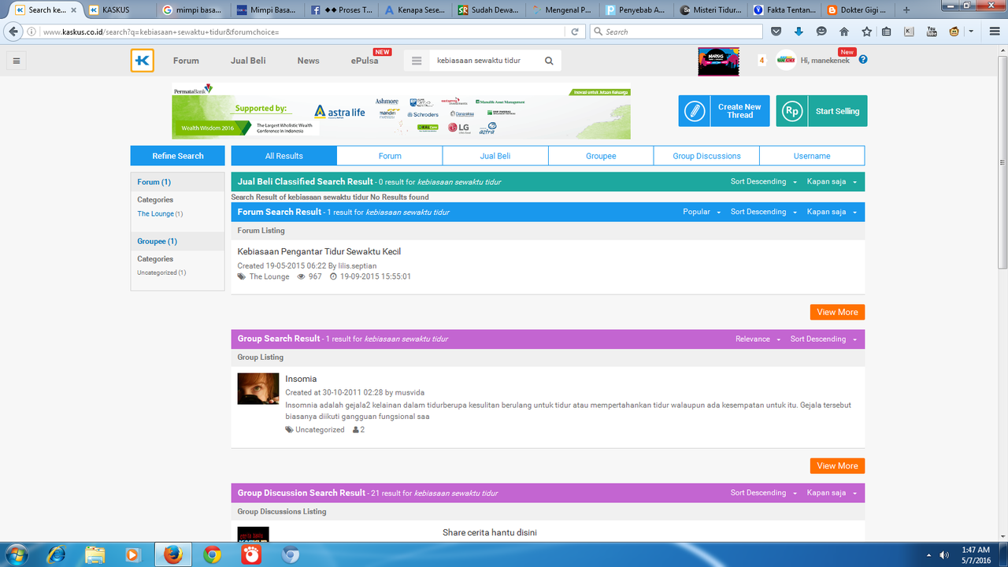Open Jual Beli Kapan saja dropdown

click(832, 182)
